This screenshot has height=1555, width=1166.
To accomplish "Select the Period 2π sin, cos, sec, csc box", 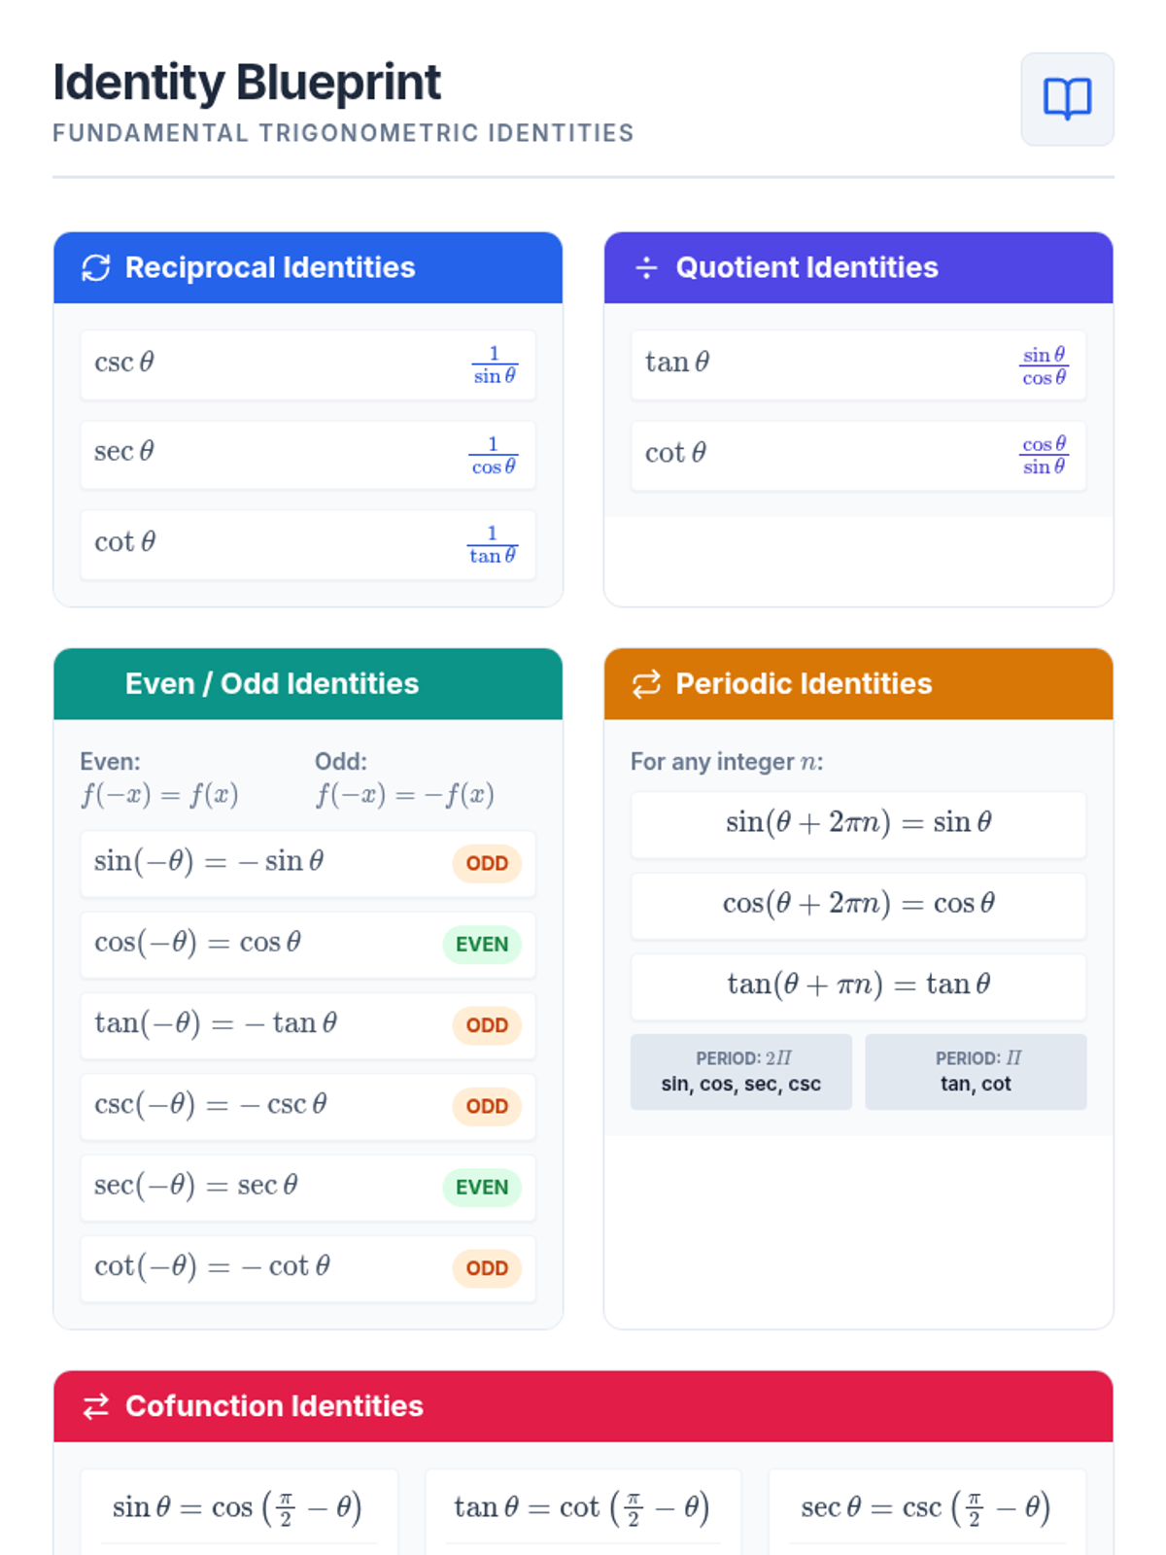I will click(740, 1071).
